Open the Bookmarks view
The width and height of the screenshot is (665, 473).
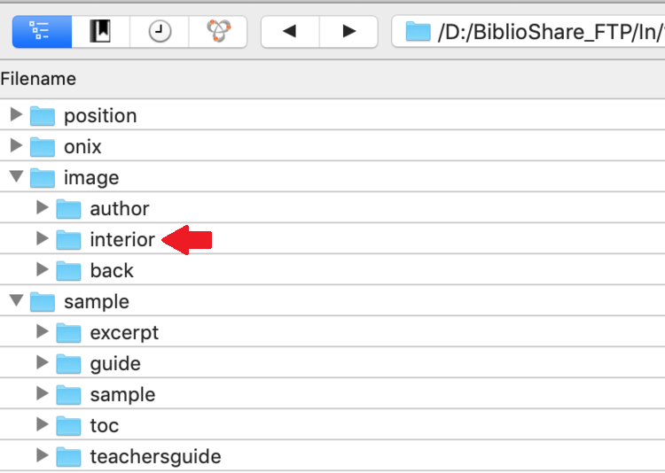[100, 32]
